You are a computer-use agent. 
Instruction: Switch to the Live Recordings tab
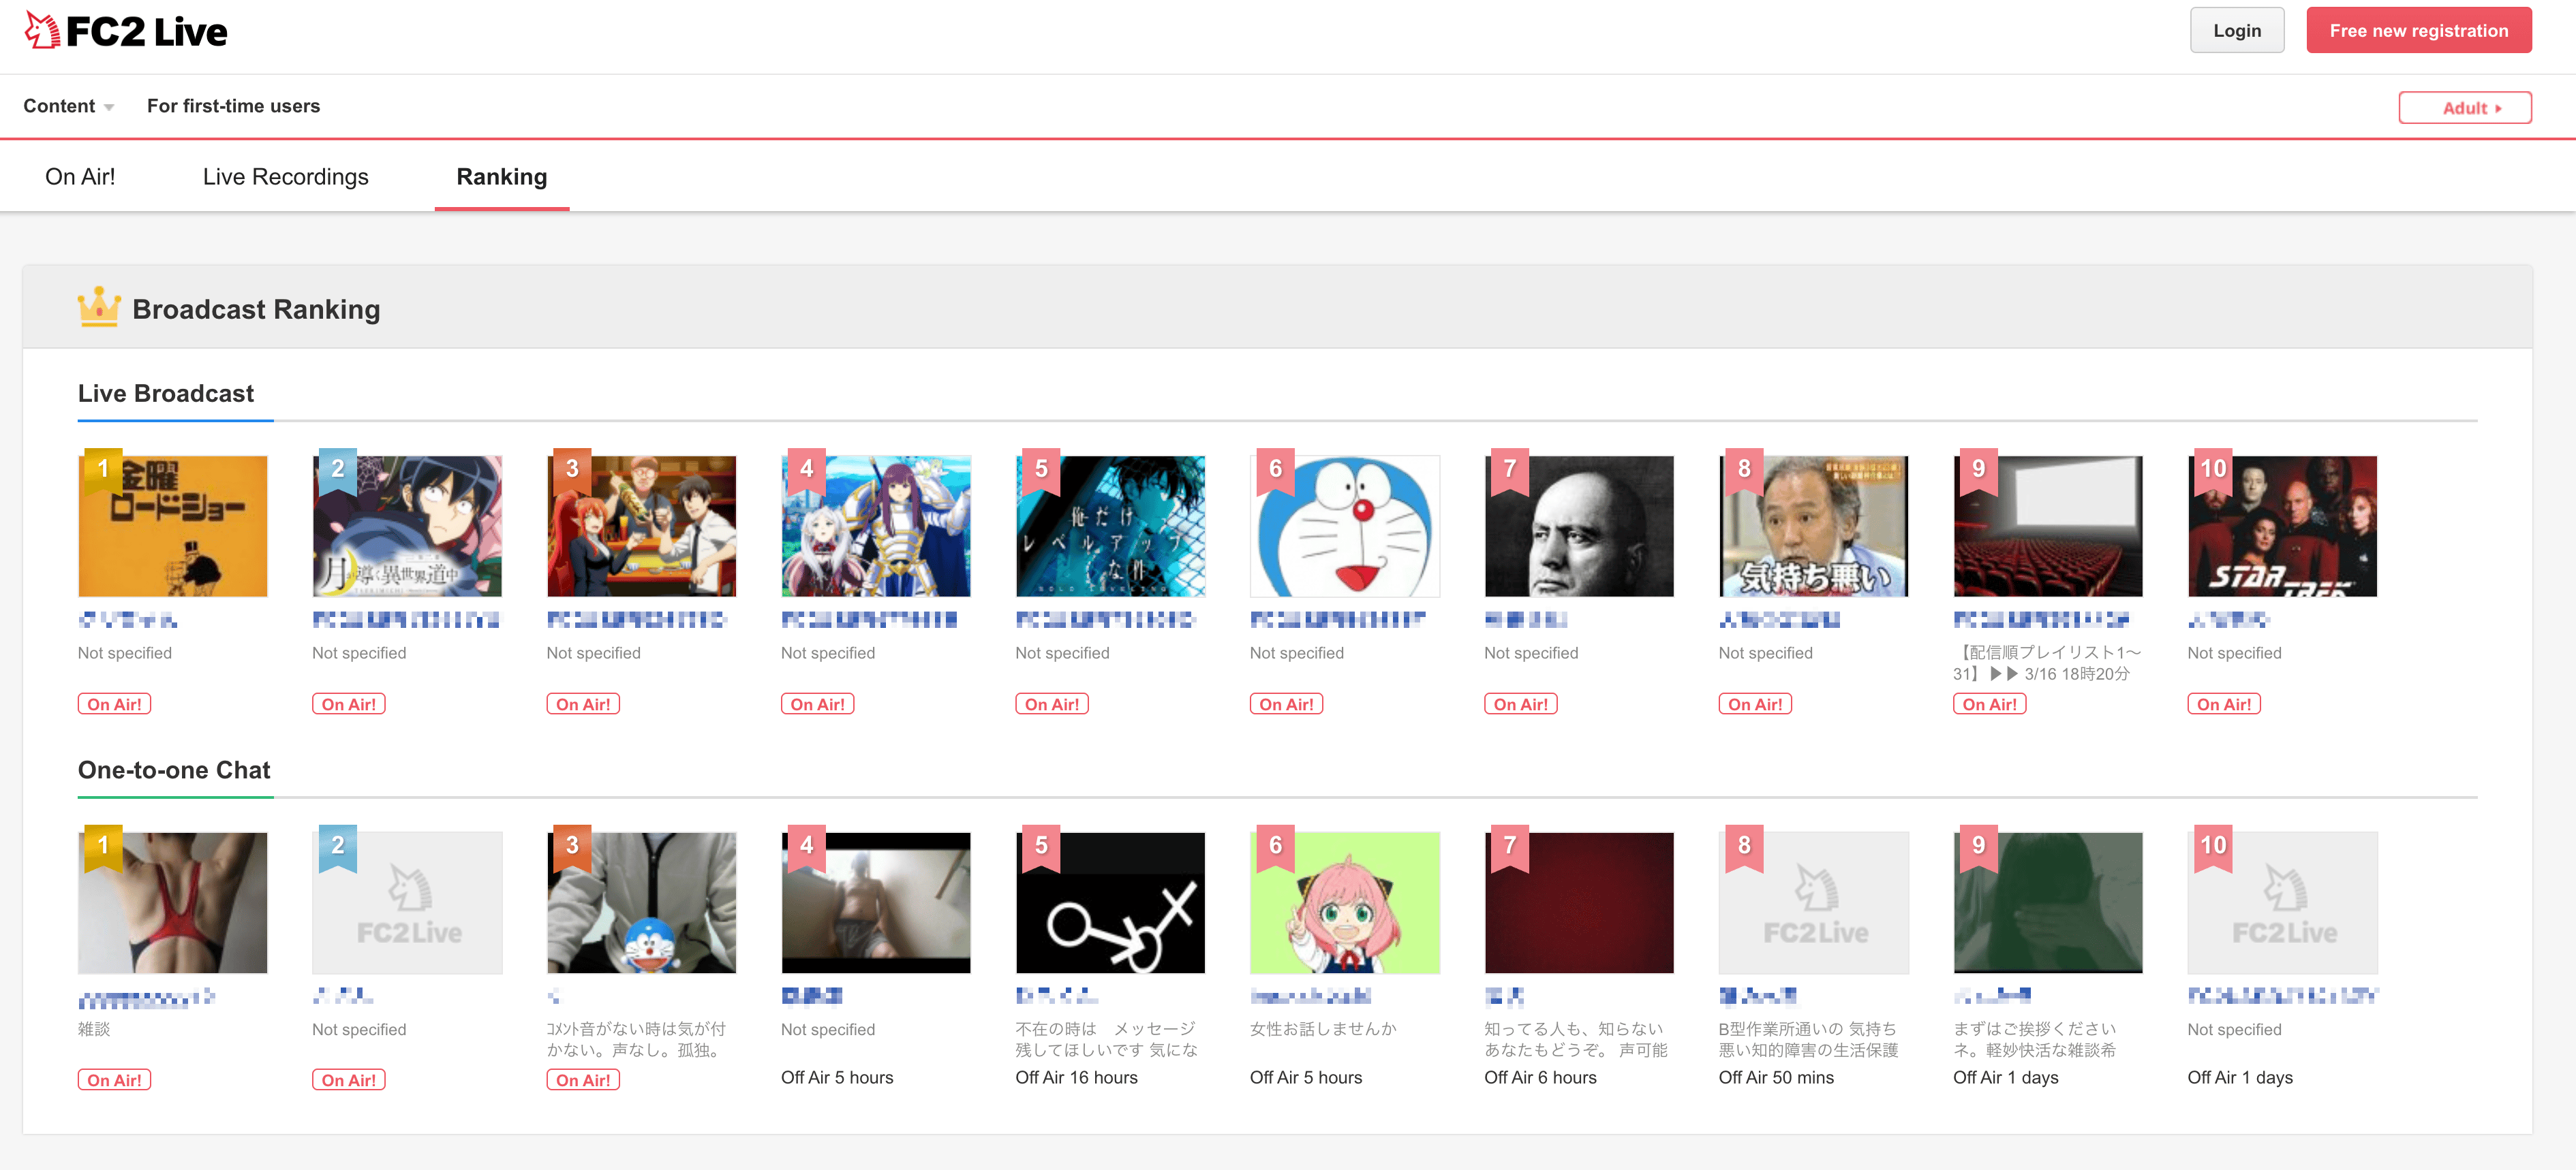tap(285, 177)
